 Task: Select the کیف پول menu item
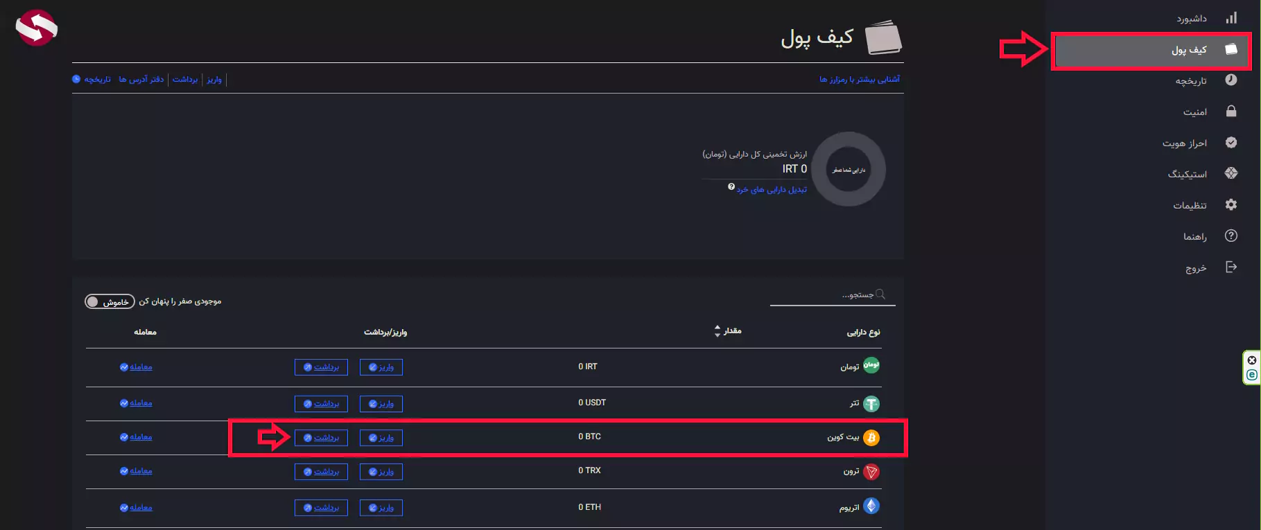coord(1189,50)
